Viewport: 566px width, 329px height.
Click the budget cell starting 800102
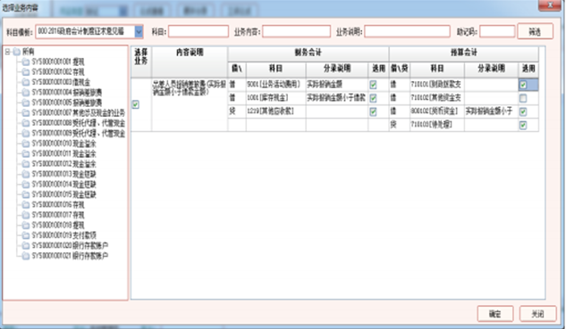click(437, 111)
